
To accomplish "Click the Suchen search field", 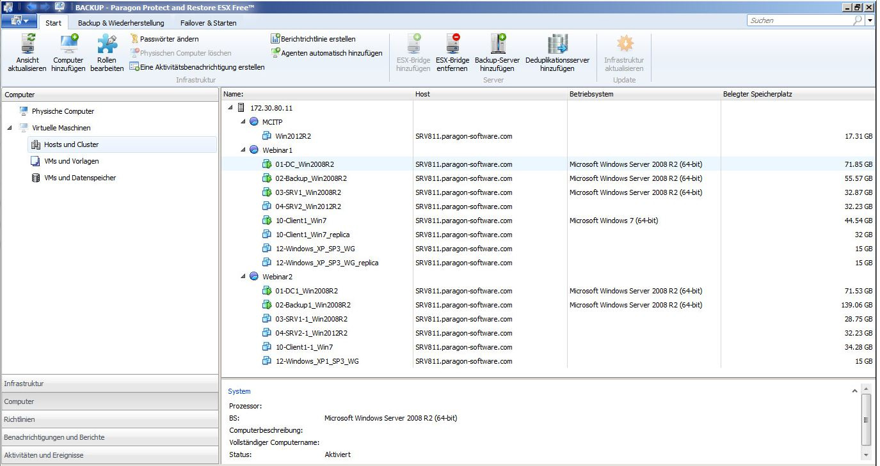I will [800, 20].
